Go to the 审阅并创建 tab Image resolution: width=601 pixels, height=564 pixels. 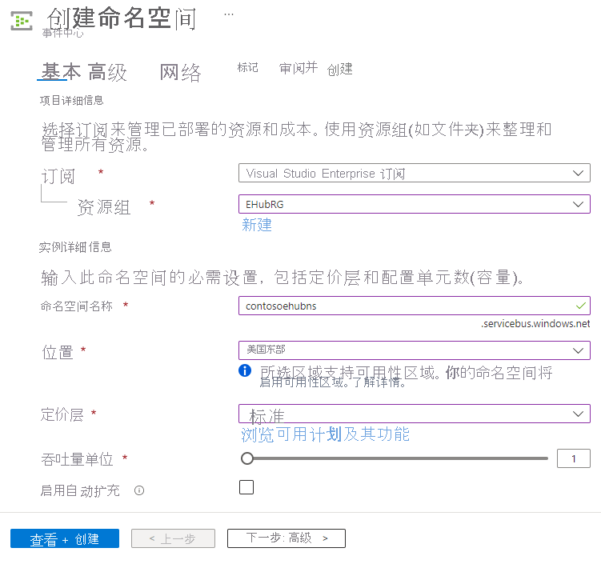tap(315, 69)
